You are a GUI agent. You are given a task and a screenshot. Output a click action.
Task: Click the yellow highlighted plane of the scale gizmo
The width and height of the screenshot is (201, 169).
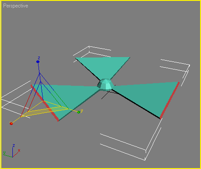tap(44, 111)
